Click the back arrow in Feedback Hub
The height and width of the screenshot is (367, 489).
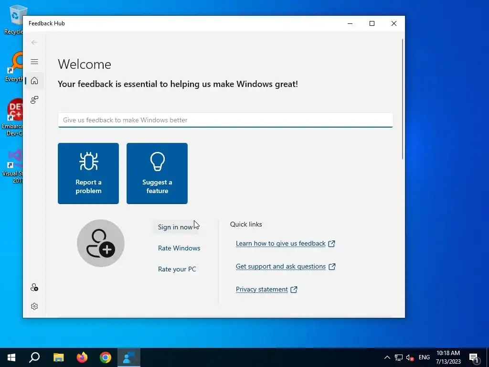tap(34, 43)
